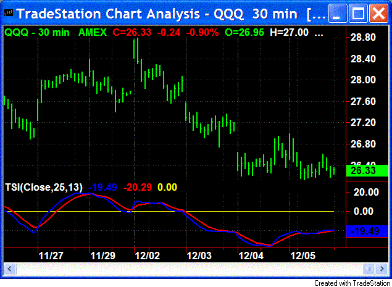The image size is (392, 287).
Task: Click the 12/03 date label
Action: pos(199,256)
